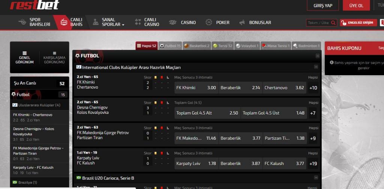
Task: Show +19 more markets for Karpaty match
Action: coord(313,164)
